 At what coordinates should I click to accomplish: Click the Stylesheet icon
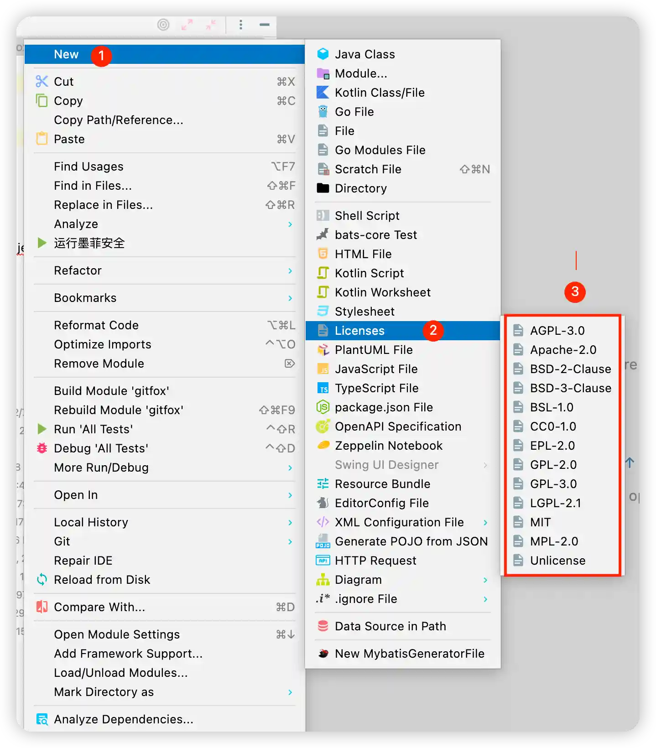pos(323,312)
